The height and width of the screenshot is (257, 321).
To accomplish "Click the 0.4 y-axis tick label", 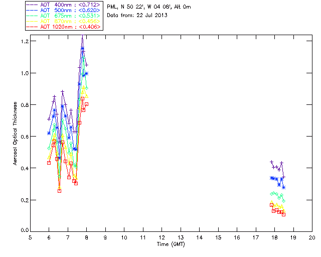I will [x=25, y=168].
